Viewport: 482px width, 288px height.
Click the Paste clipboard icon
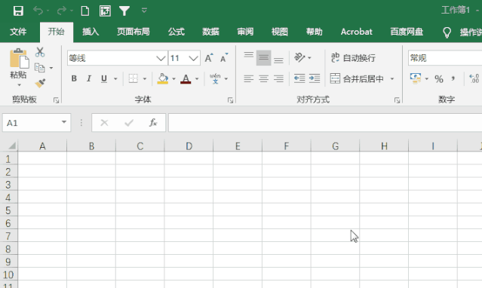click(x=19, y=58)
